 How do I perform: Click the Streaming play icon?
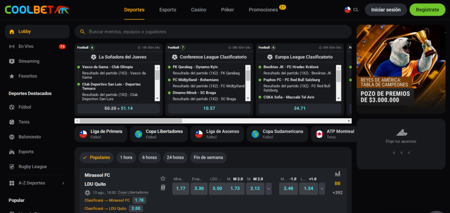coord(12,61)
